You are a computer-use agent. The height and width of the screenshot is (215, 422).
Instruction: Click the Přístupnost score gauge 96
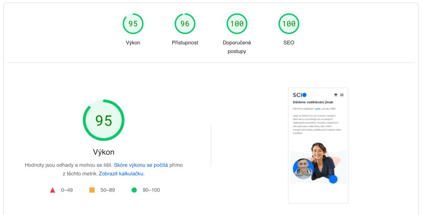(x=185, y=23)
